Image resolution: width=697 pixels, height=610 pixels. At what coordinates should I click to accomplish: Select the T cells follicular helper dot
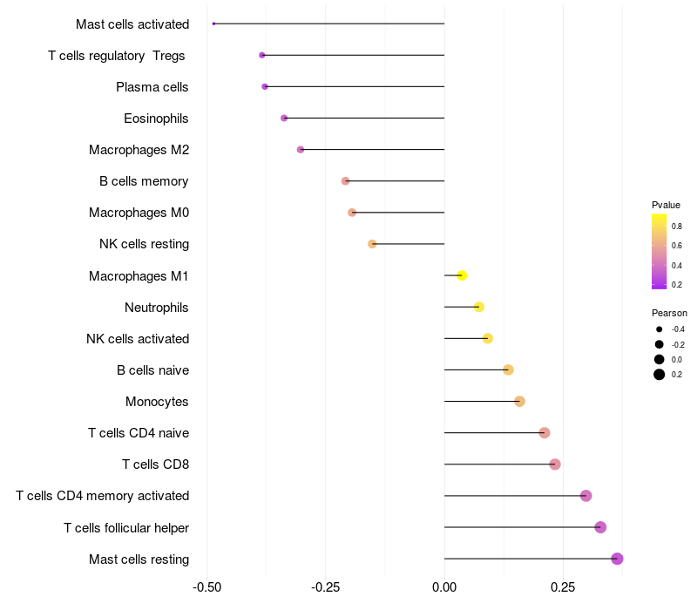[x=600, y=527]
